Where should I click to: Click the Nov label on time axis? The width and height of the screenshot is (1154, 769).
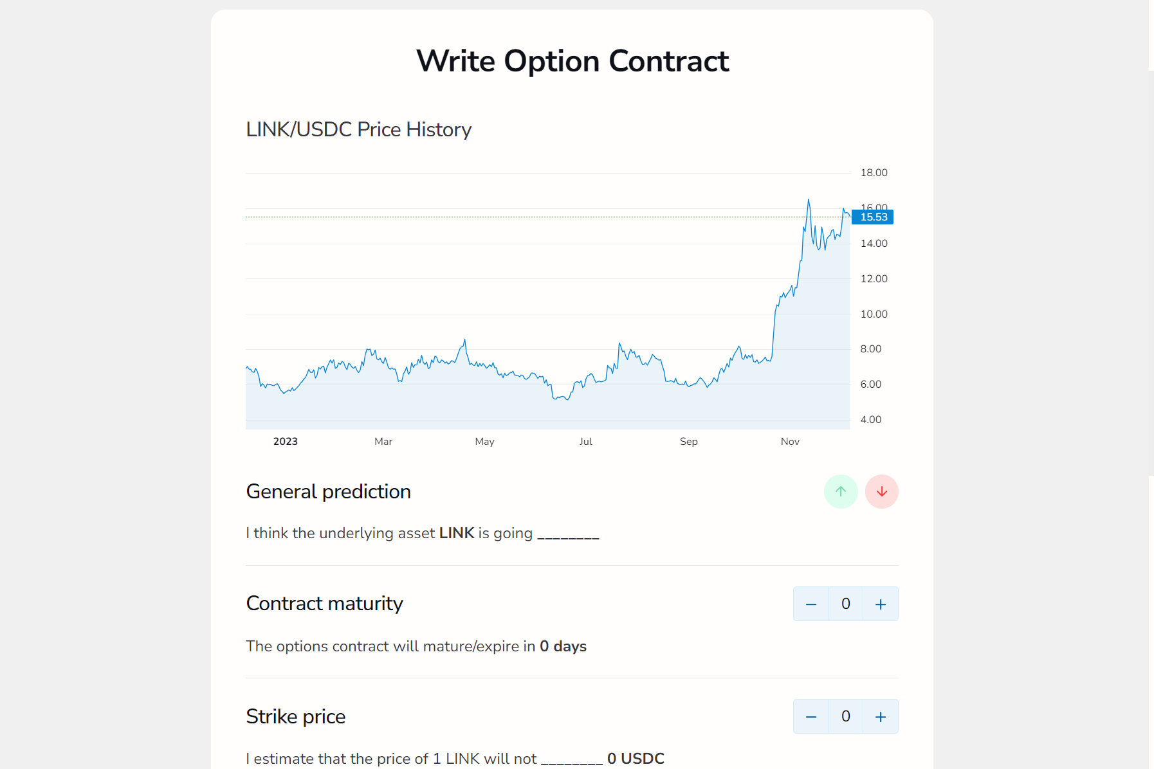(790, 442)
